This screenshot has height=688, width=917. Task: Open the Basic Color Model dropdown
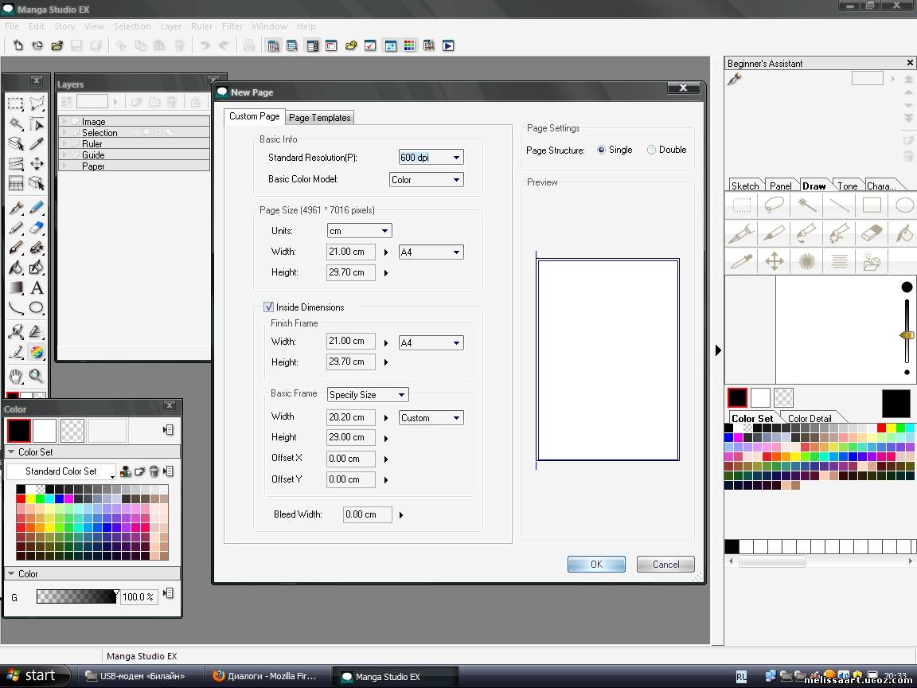(427, 180)
